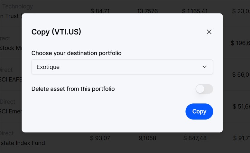Open the 'SCI Emer' asset entry
The image size is (250, 153).
click(x=11, y=111)
